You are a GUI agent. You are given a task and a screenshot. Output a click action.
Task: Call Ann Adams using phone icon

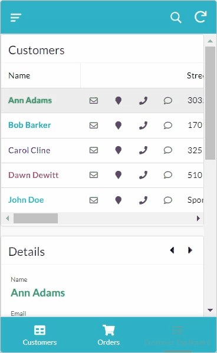point(143,101)
